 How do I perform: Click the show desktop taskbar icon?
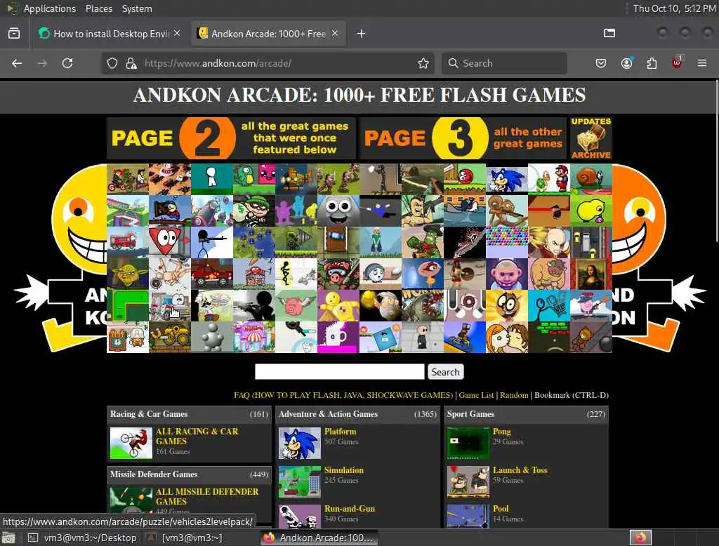[8, 538]
